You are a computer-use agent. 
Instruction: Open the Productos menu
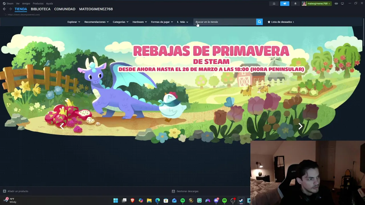pyautogui.click(x=38, y=3)
